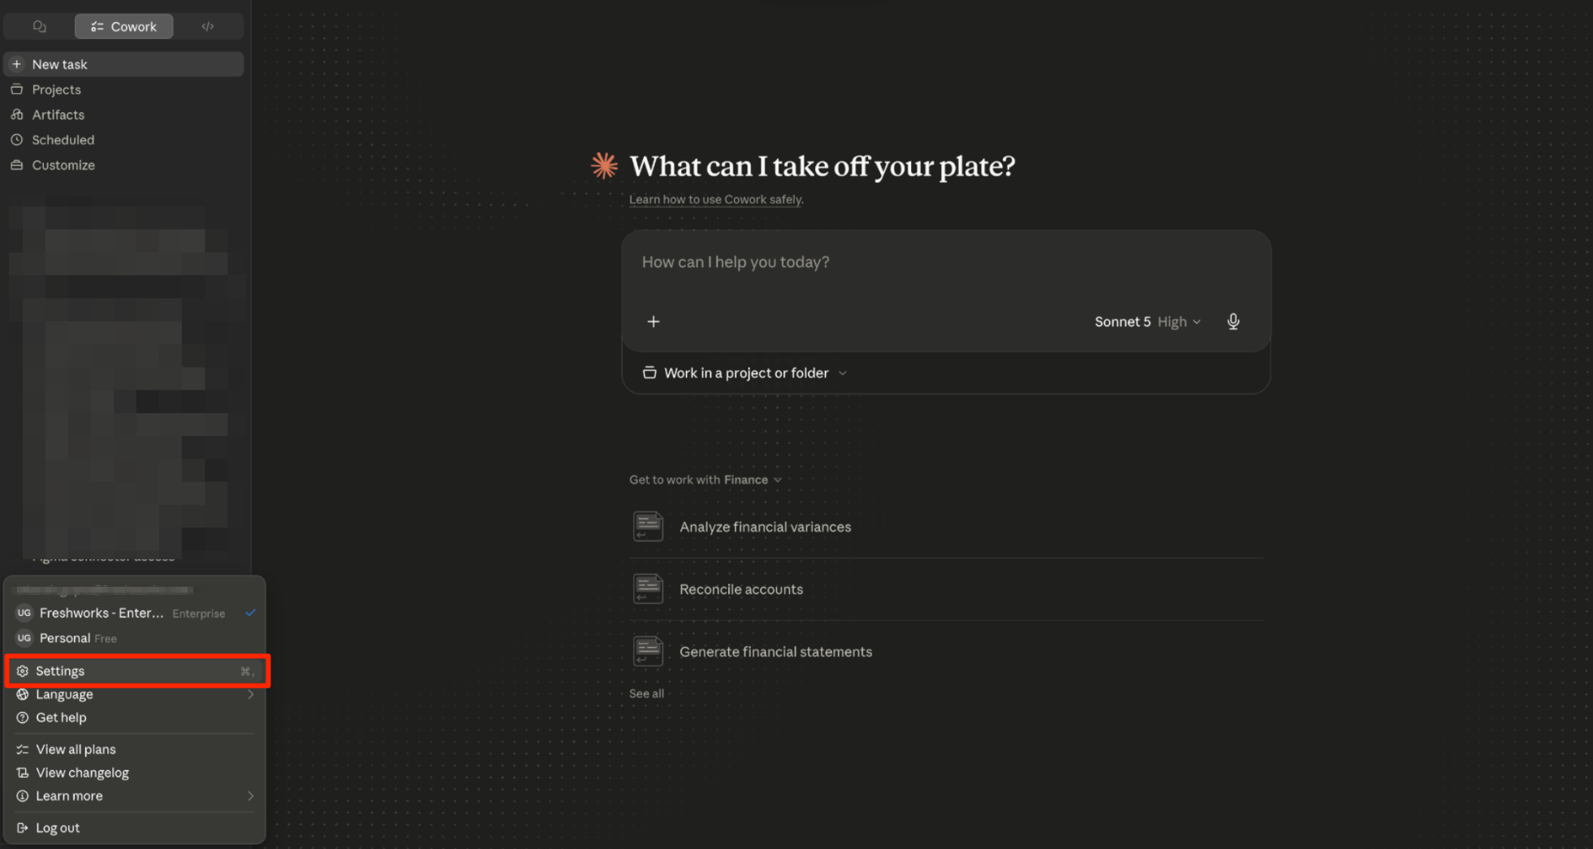Screen dimensions: 1593x849
Task: Click the Analyze financial variances document icon
Action: tap(648, 527)
